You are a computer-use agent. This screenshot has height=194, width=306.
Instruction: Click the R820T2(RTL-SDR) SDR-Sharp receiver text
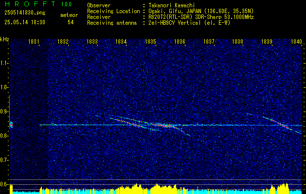[x=201, y=17]
